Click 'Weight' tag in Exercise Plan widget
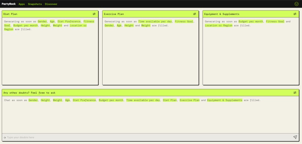The height and width of the screenshot is (144, 302). tap(146, 25)
